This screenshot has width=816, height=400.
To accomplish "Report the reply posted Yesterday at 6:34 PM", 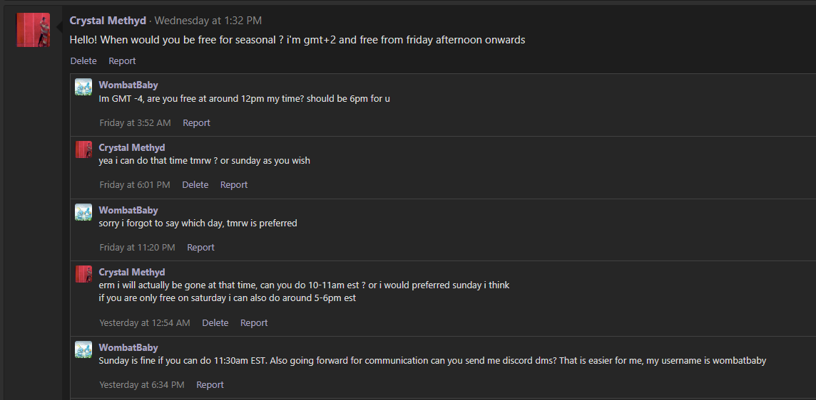I will [x=210, y=385].
